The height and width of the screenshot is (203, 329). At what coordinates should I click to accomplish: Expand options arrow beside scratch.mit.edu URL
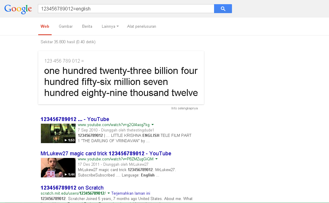pyautogui.click(x=108, y=193)
